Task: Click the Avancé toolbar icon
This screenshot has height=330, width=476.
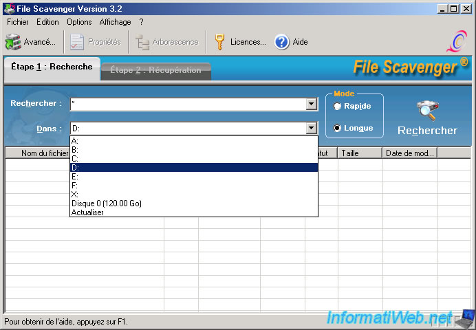Action: pyautogui.click(x=13, y=42)
